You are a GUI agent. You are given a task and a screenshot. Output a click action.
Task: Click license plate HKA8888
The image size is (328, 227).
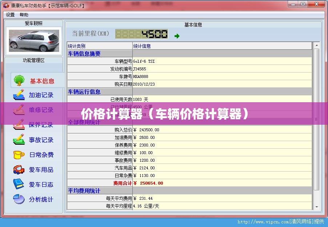tap(141, 77)
